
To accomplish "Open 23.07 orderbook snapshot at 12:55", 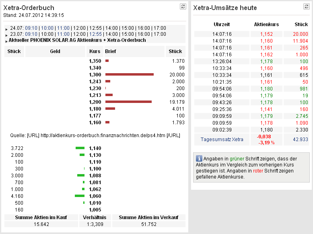I will 95,34.
